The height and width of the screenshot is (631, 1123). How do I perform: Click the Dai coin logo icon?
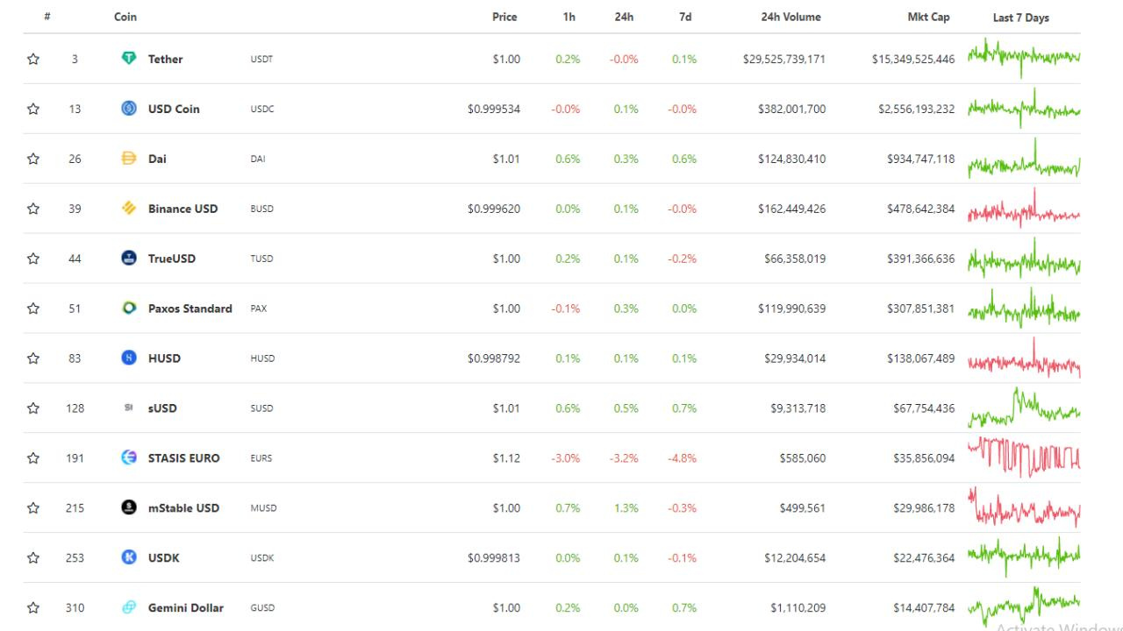(x=129, y=159)
